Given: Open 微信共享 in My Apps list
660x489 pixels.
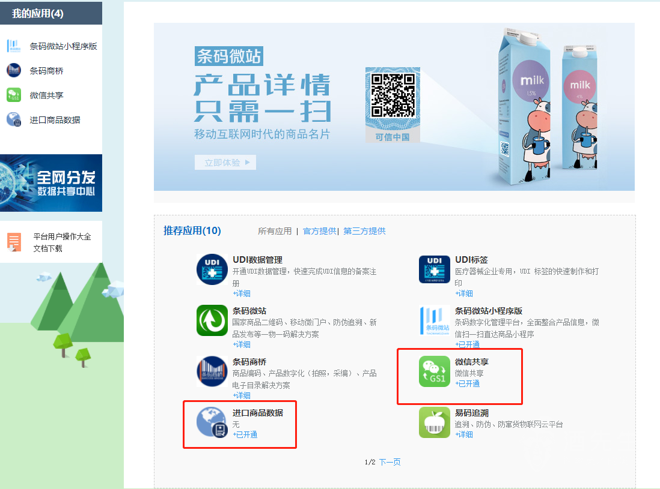Looking at the screenshot, I should (x=46, y=95).
